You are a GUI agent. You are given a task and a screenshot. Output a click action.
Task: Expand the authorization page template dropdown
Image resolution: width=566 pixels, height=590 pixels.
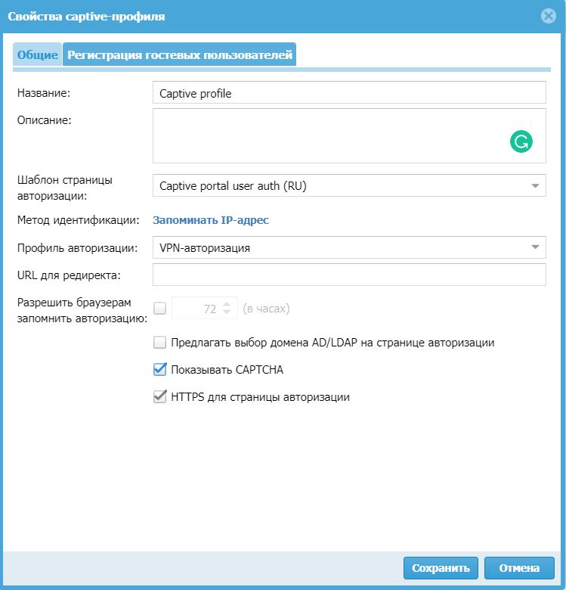pos(535,185)
